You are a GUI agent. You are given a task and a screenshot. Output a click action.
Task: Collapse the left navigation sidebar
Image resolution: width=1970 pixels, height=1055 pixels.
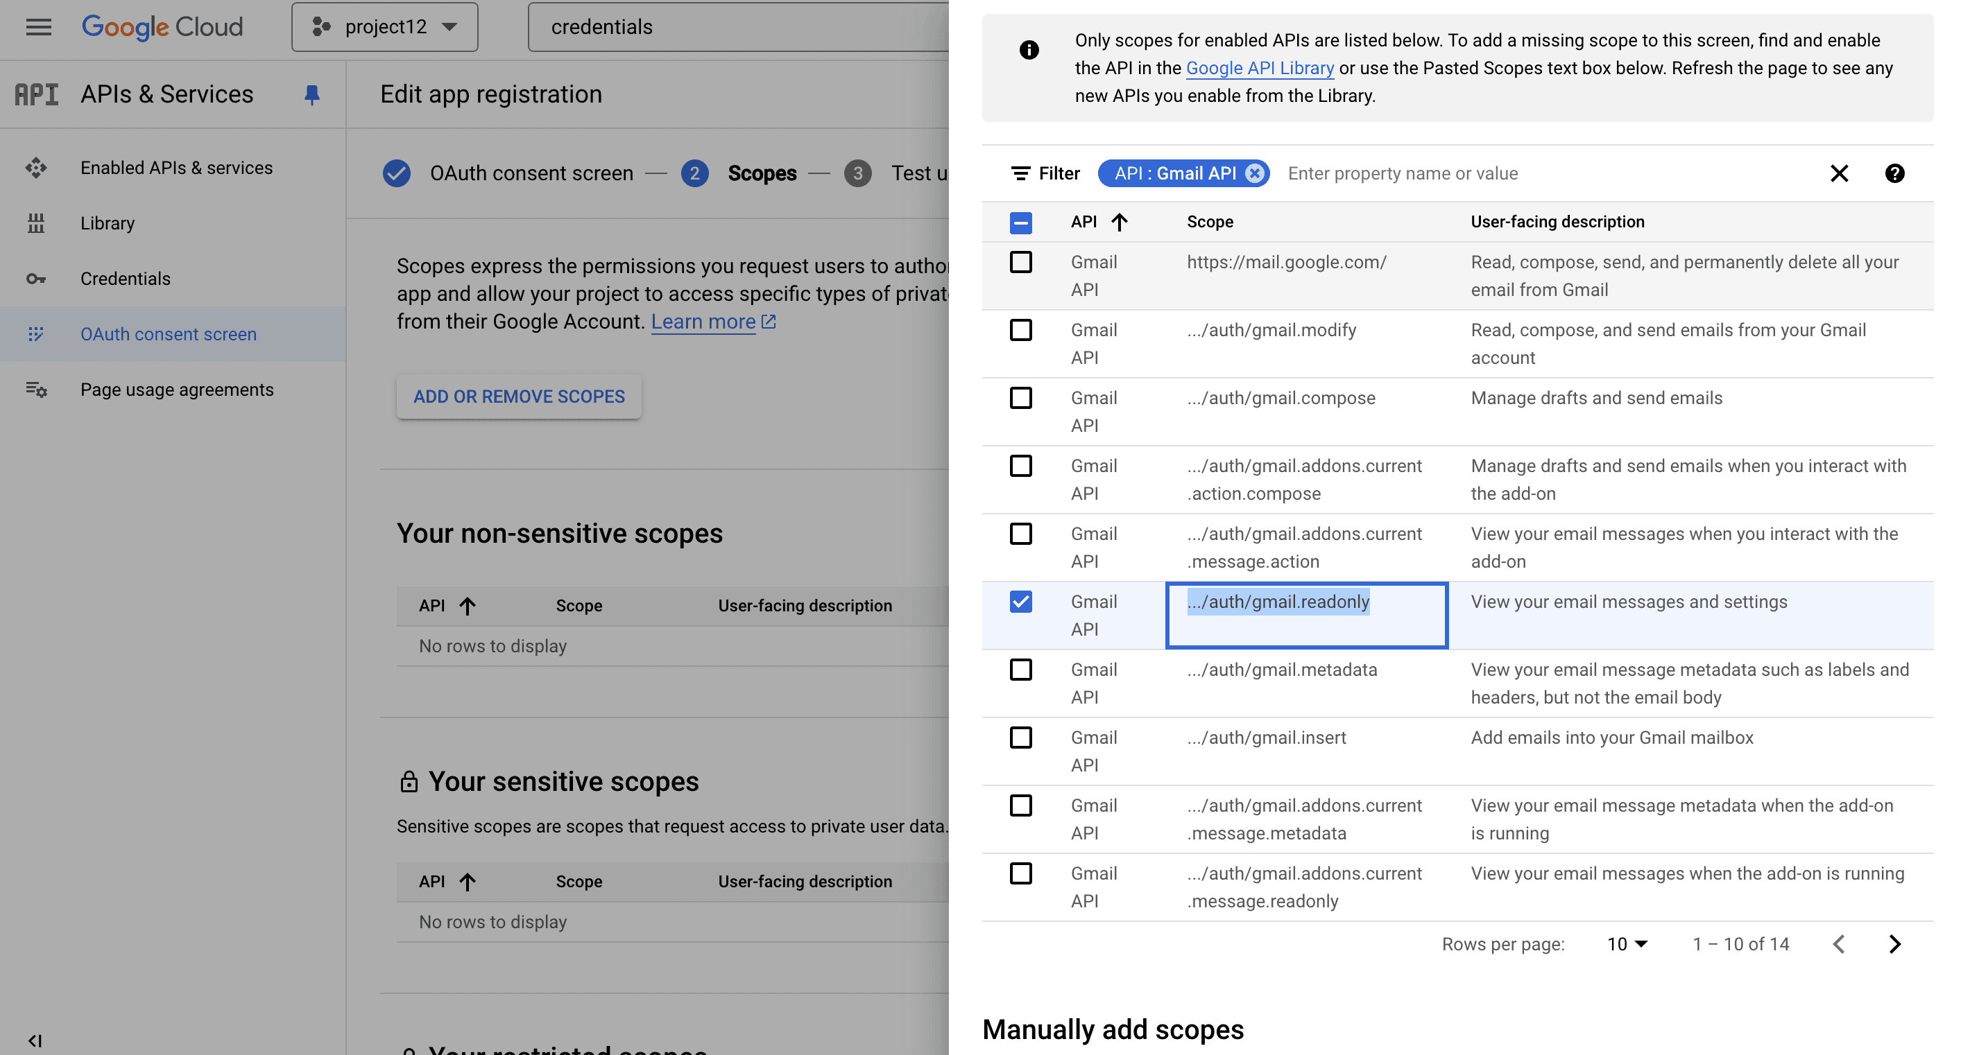35,1040
